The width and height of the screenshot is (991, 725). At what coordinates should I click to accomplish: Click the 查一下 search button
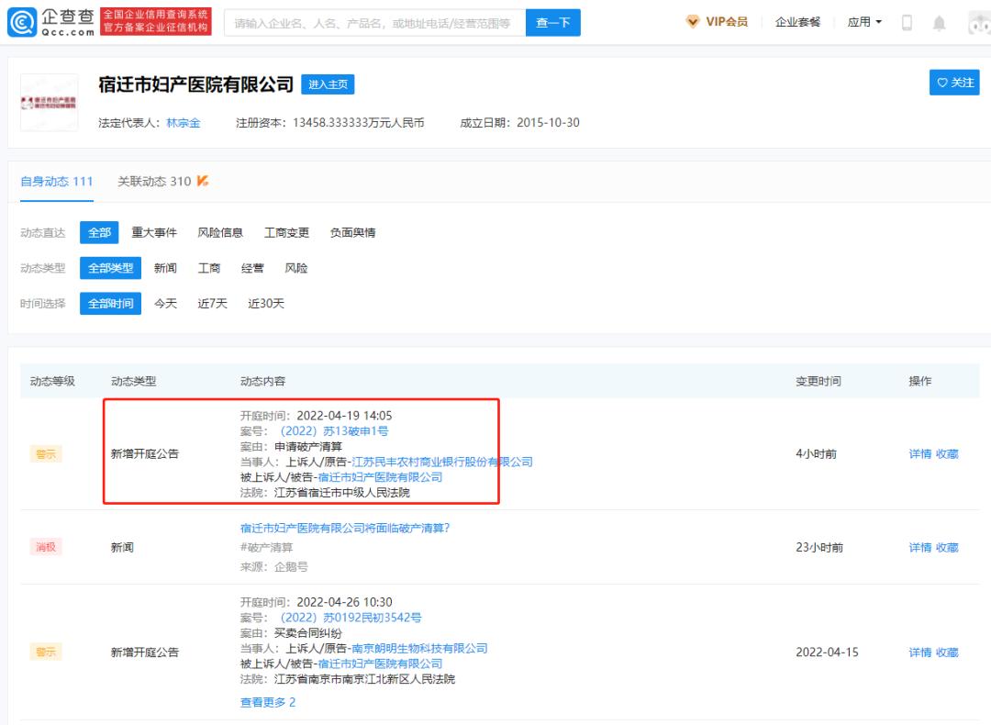coord(553,21)
